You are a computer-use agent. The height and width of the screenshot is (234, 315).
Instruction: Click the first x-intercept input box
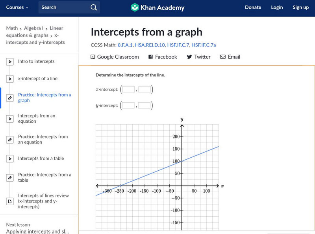(x=128, y=90)
